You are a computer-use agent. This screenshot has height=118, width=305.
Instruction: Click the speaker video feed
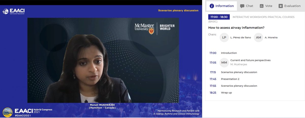[103, 60]
